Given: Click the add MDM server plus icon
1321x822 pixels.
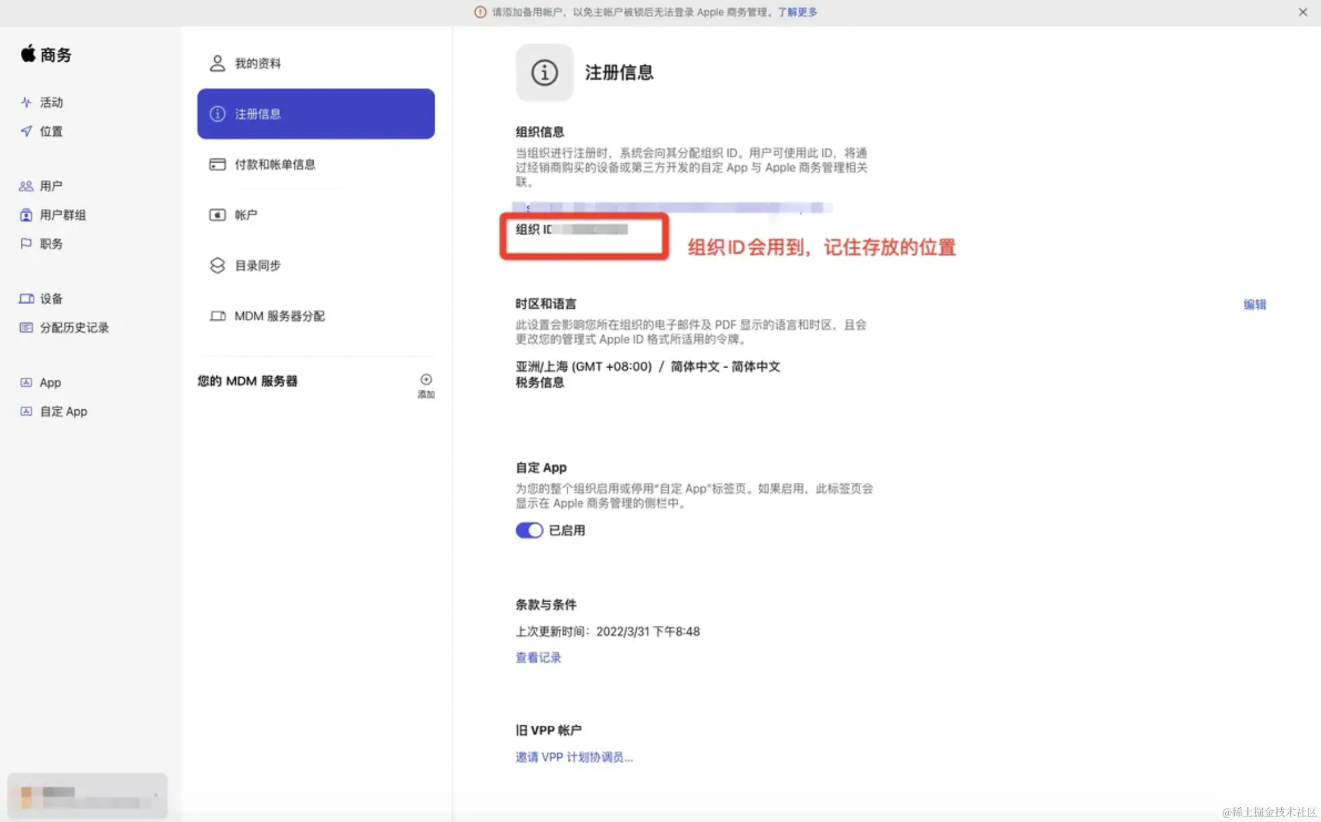Looking at the screenshot, I should tap(426, 380).
